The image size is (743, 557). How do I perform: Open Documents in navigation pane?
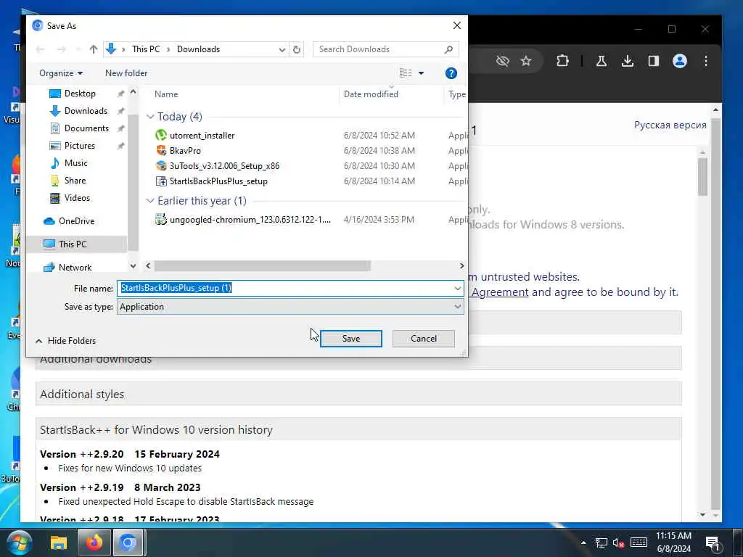point(86,128)
